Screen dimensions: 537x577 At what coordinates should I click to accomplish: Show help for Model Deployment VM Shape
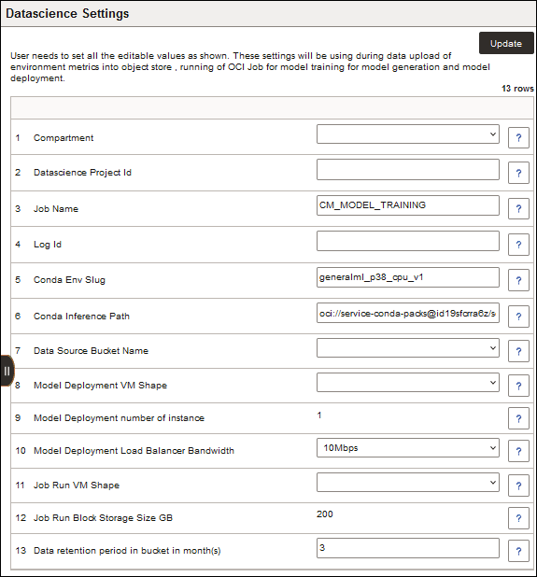point(518,386)
